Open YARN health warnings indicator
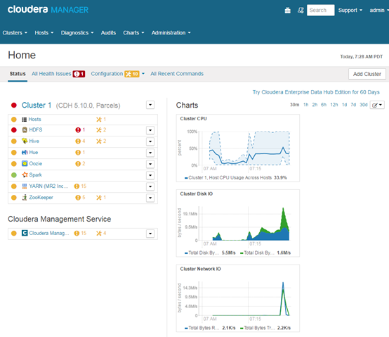The image size is (389, 337). coord(80,186)
